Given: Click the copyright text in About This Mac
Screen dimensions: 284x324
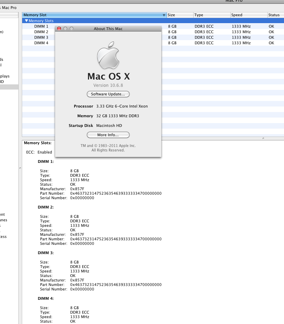Looking at the screenshot, I should [x=108, y=148].
